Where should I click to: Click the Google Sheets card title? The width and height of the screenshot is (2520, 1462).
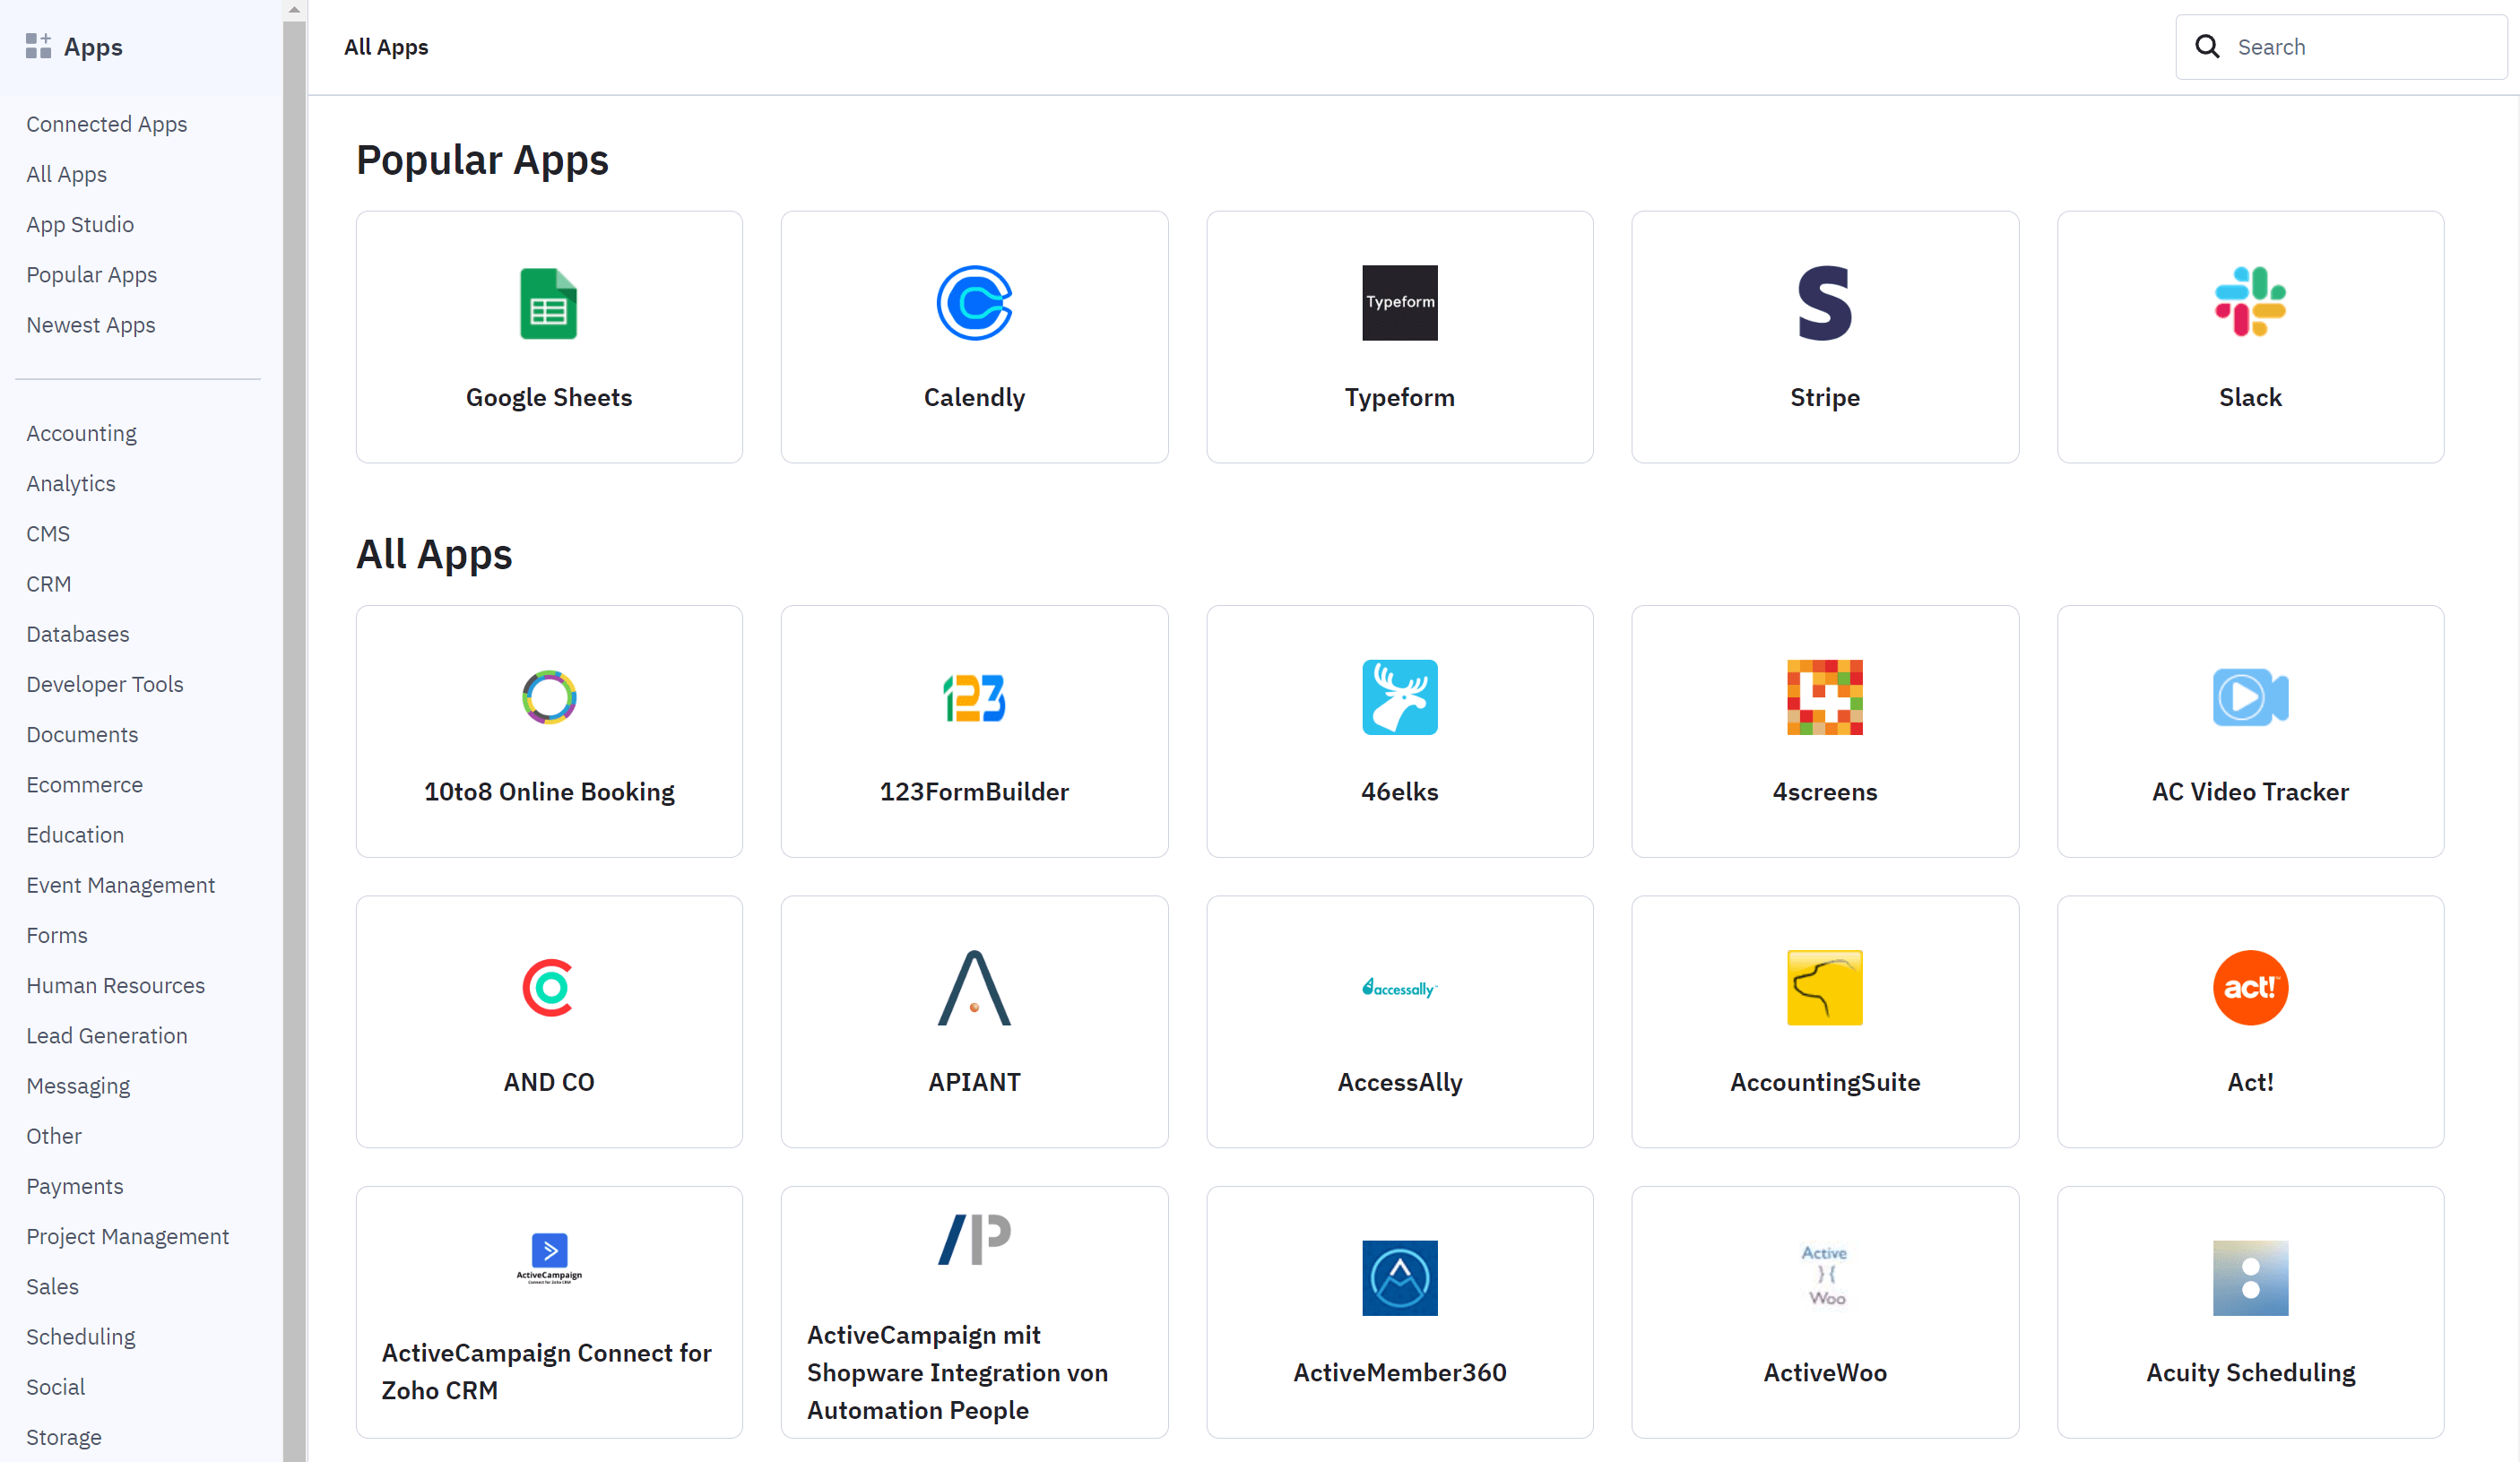[x=549, y=397]
